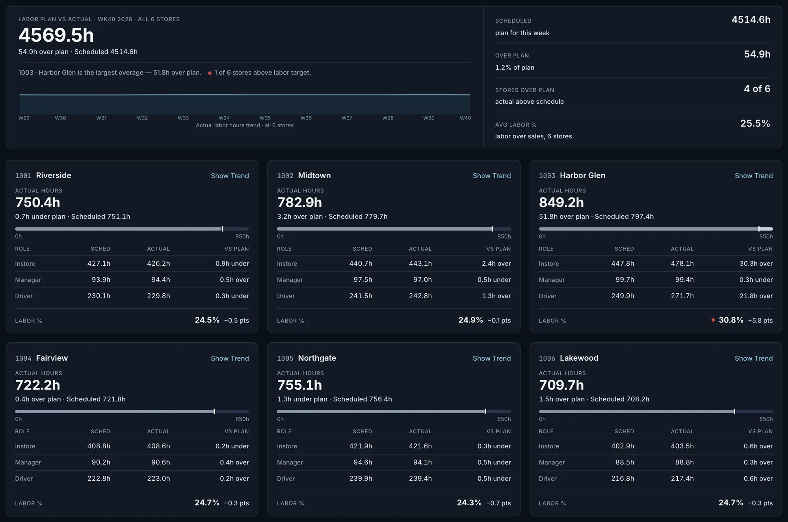This screenshot has width=788, height=522.
Task: Open Show Trend on Harbor Glen card
Action: pyautogui.click(x=754, y=176)
